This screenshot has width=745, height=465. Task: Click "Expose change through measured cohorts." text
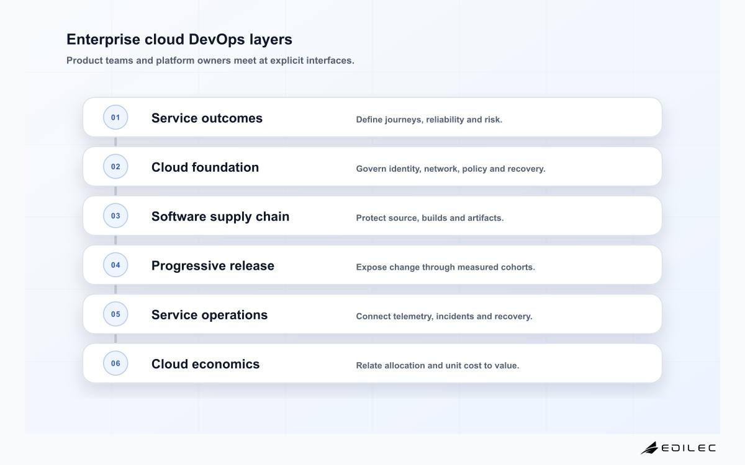tap(445, 267)
